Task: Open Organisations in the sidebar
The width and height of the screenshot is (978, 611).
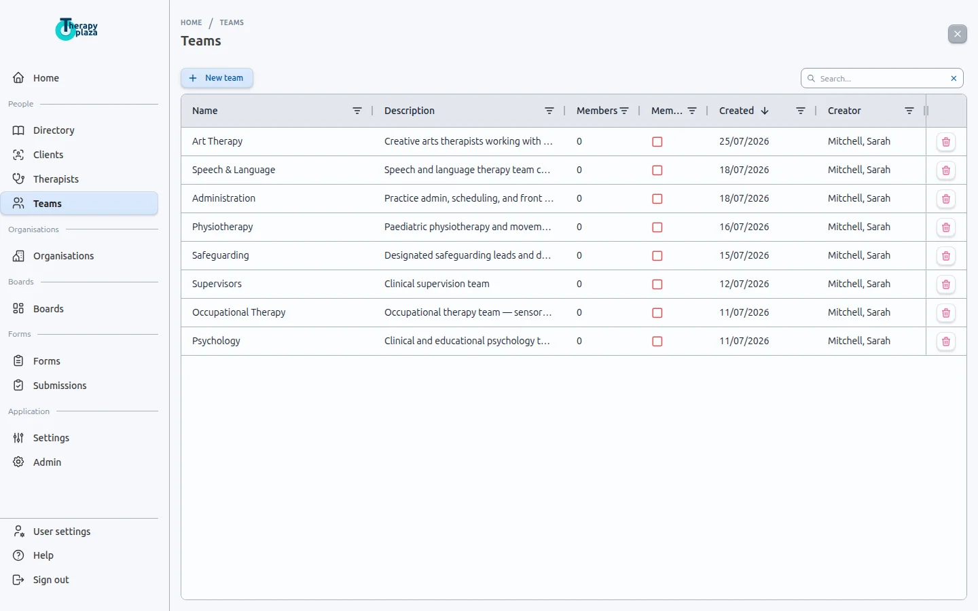Action: 79,256
